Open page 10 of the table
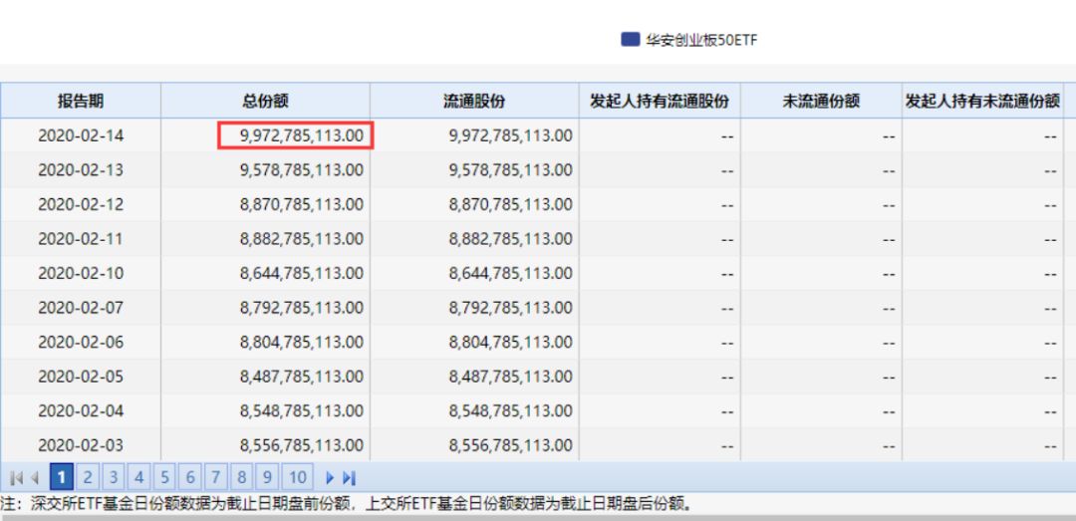The height and width of the screenshot is (521, 1076). click(x=297, y=476)
